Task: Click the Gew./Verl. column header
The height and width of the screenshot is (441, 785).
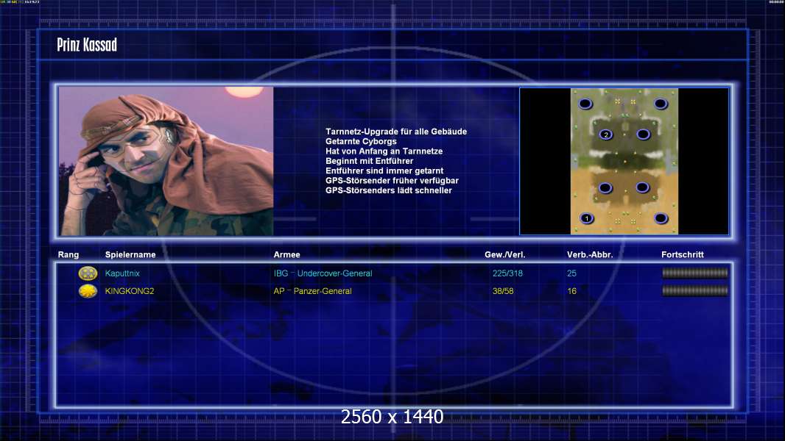Action: pos(504,255)
